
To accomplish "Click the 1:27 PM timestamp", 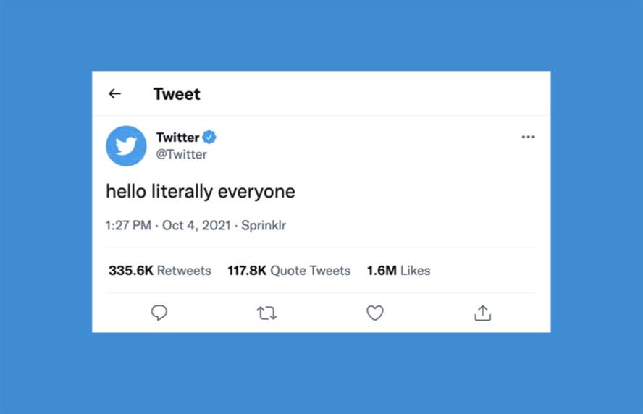I will [x=128, y=225].
